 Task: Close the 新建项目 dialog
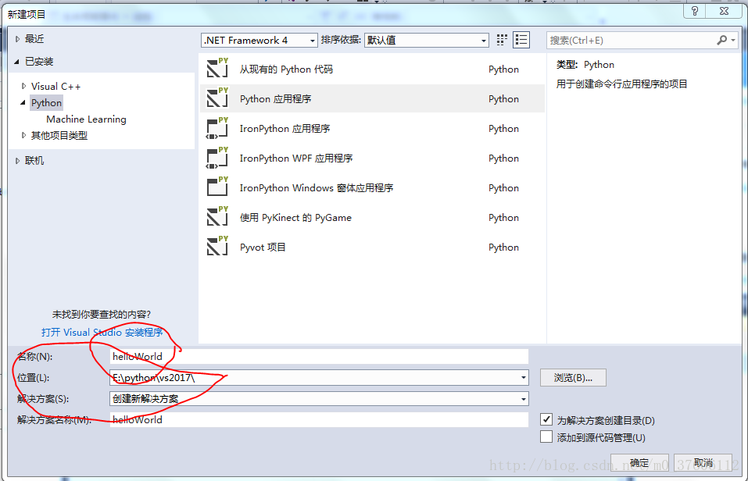click(x=724, y=11)
